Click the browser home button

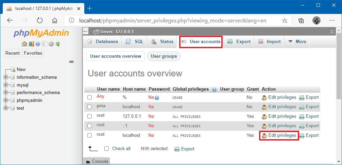point(54,20)
